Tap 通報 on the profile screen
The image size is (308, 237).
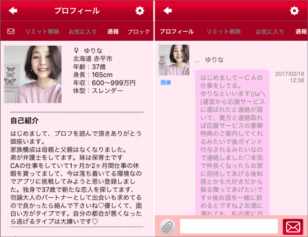tap(113, 31)
